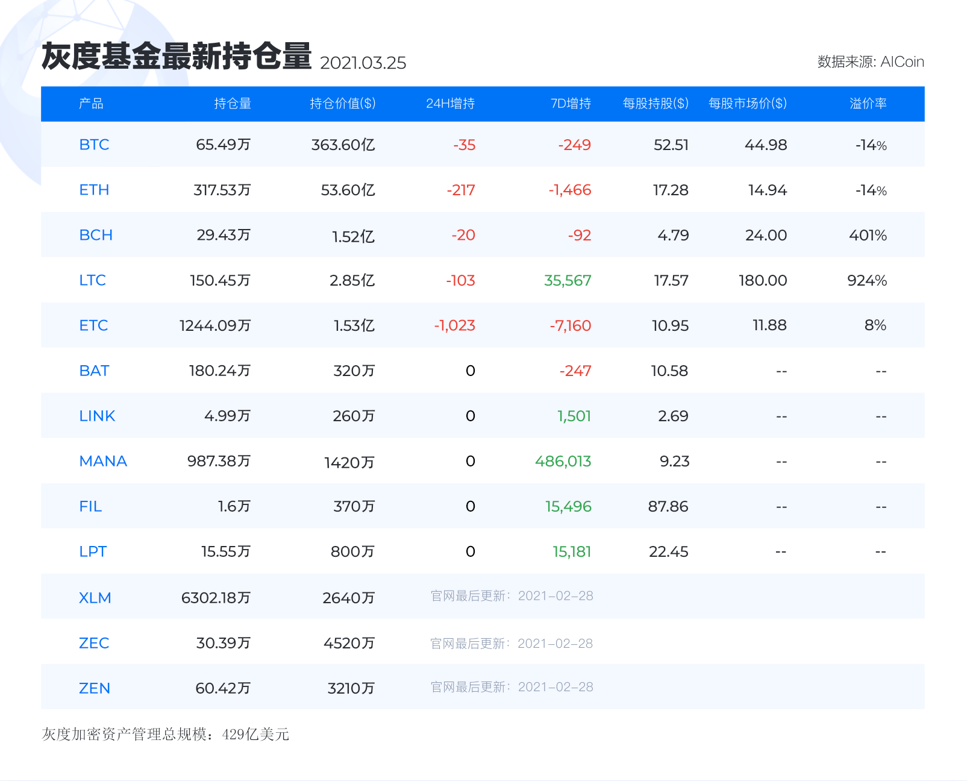Click the 7D增持 column header
The height and width of the screenshot is (781, 967).
571,104
